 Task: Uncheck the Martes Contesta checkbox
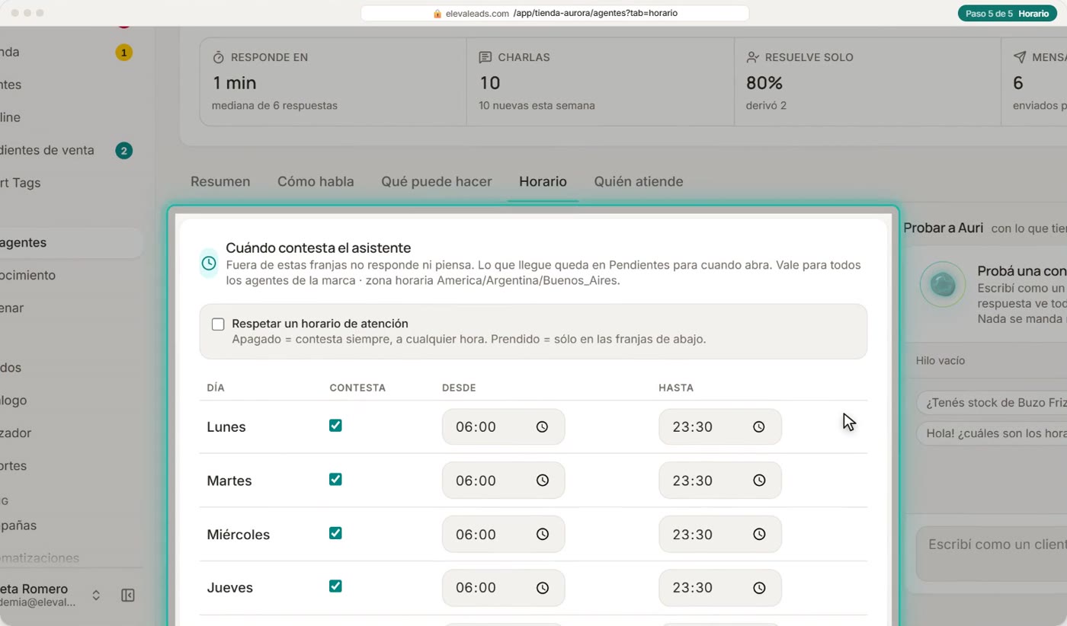tap(335, 479)
